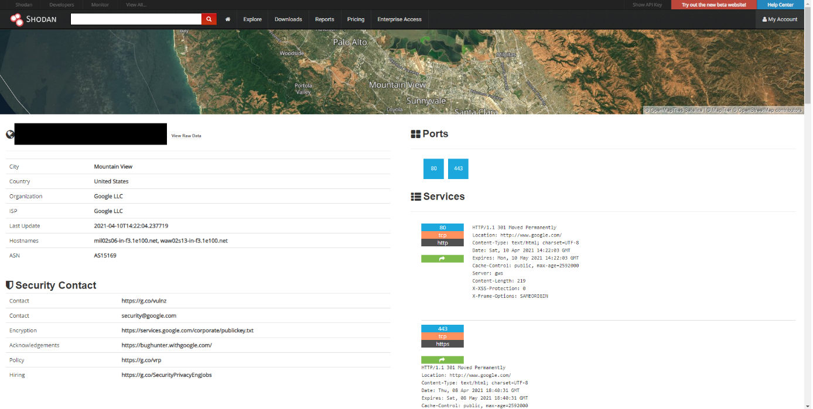Click the Country value United States
The height and width of the screenshot is (409, 813).
[111, 181]
